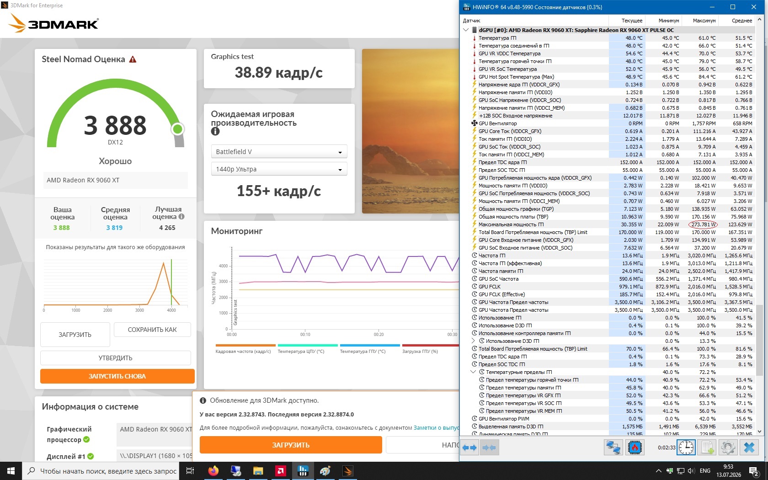This screenshot has height=480, width=768.
Task: Click the info icon in the 3DMark update notice
Action: (203, 400)
